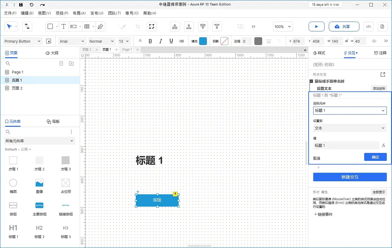Click the blue fill color swatch

point(203,41)
